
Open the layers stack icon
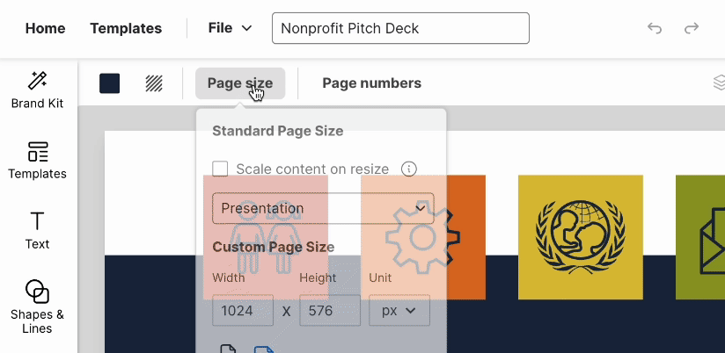(719, 83)
